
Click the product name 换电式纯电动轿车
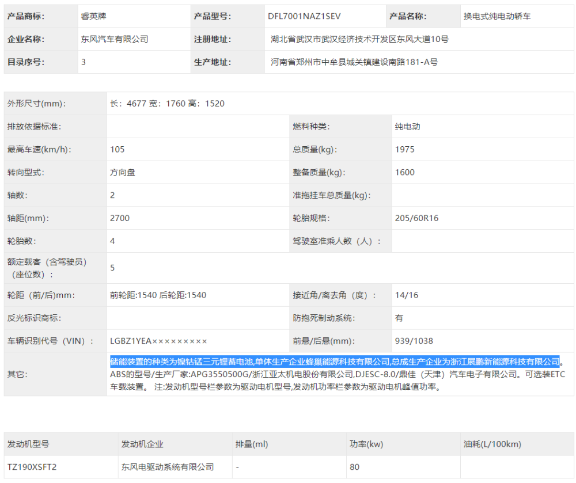(497, 16)
